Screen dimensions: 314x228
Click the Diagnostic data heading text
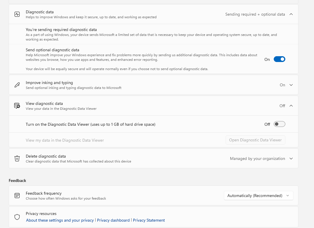[40, 12]
